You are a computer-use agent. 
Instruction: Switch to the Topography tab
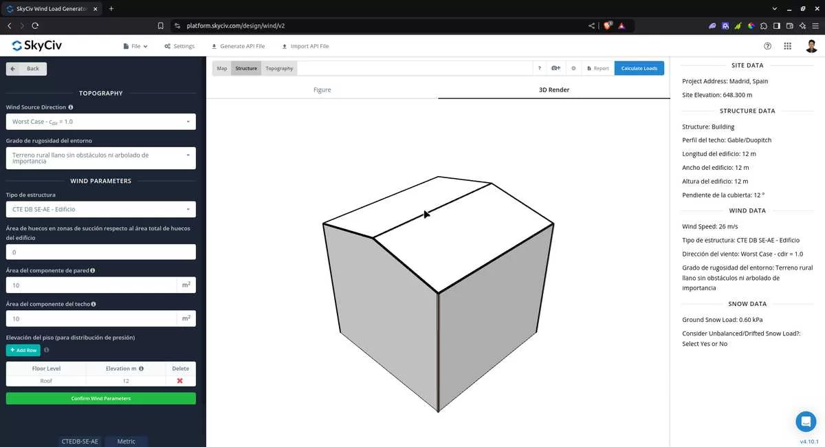pos(279,68)
